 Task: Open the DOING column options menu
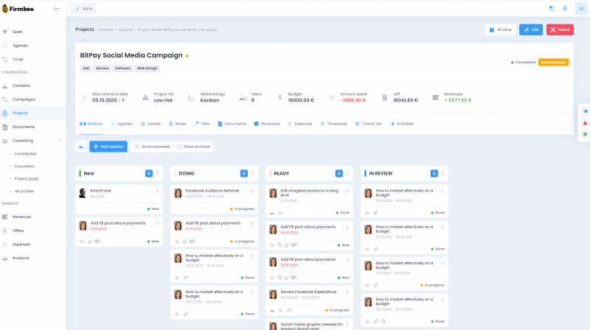point(252,173)
